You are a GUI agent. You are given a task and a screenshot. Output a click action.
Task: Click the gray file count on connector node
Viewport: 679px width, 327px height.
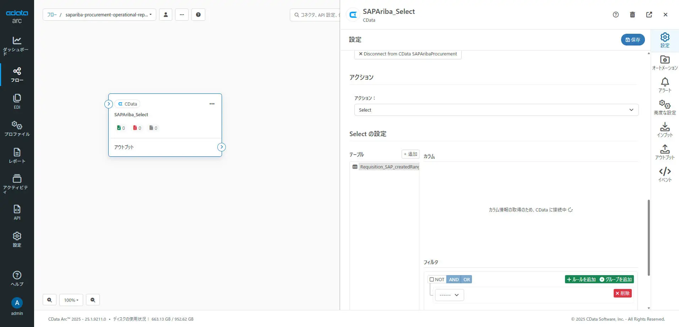coord(153,128)
